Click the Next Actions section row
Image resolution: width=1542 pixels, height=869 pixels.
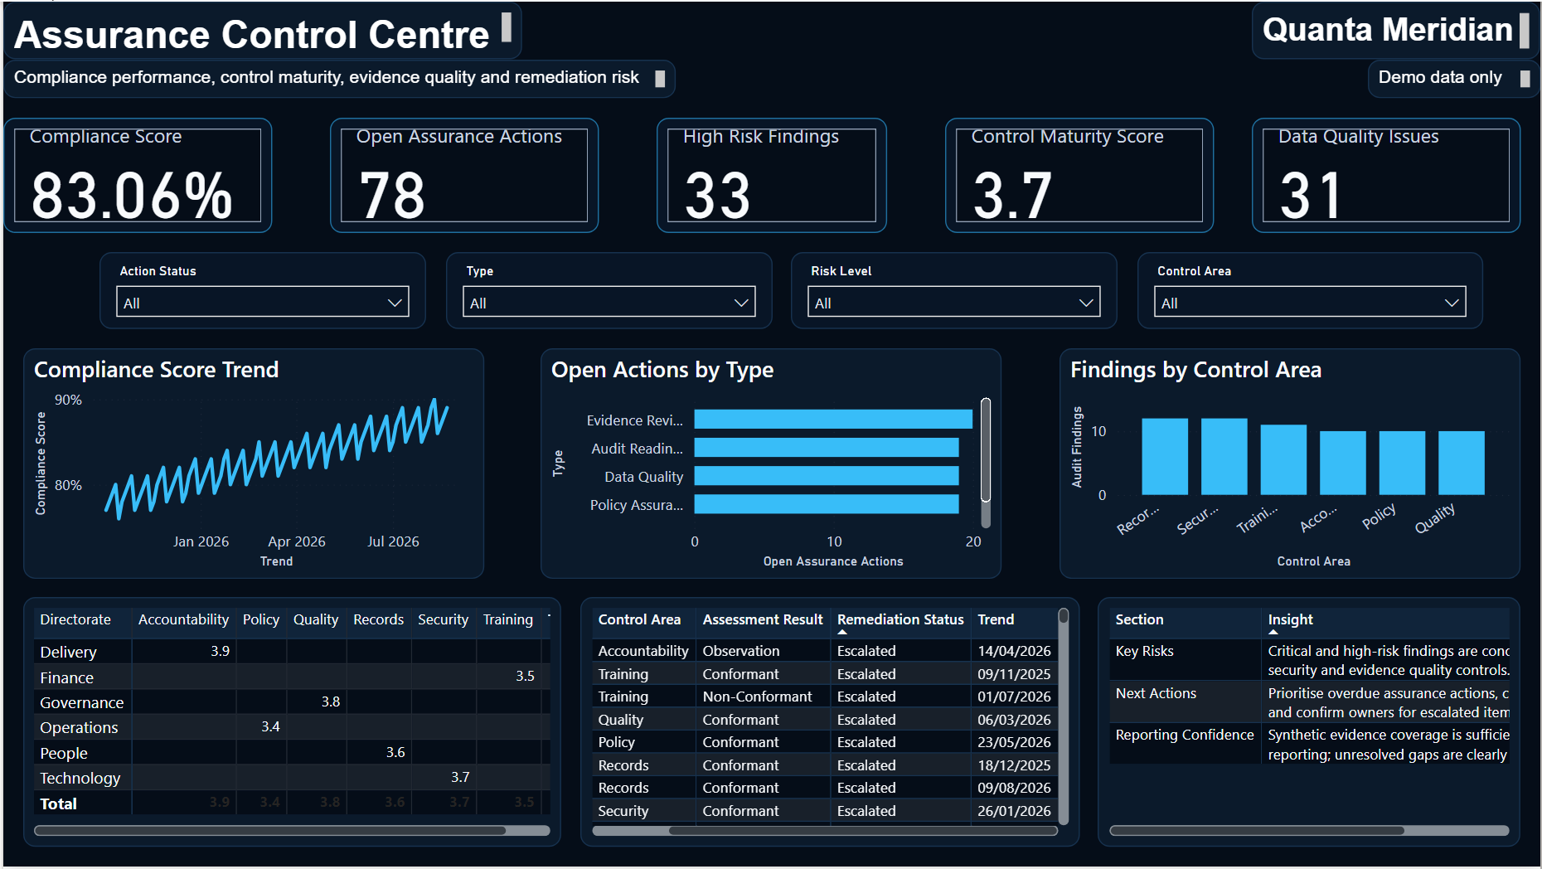(1156, 693)
